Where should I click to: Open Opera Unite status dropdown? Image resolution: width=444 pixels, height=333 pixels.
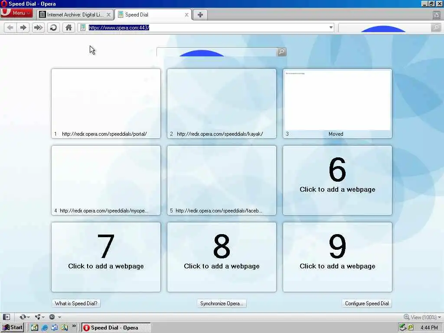[39, 317]
